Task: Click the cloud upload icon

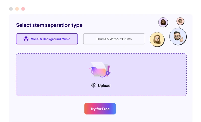Action: (x=93, y=86)
